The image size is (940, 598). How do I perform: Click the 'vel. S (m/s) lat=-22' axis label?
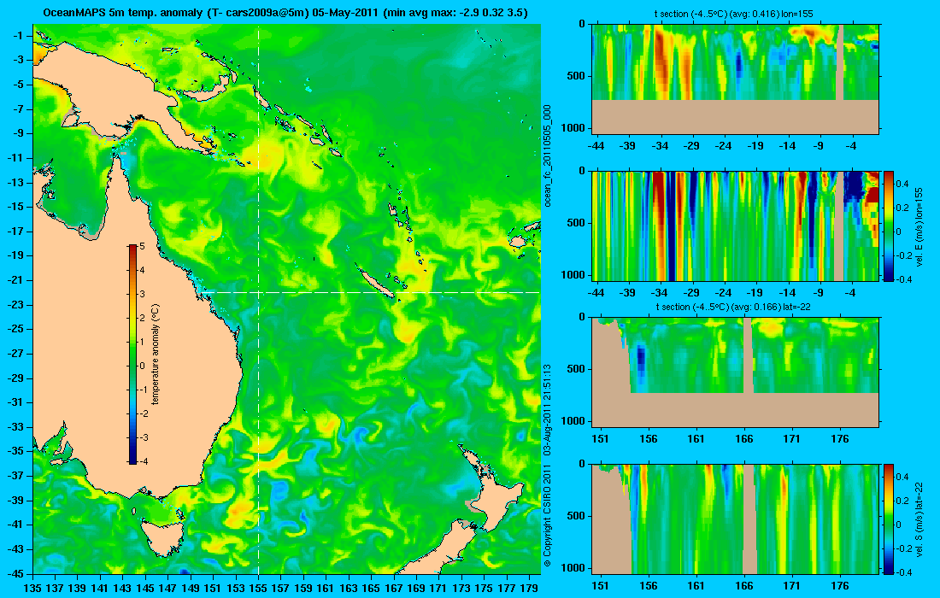[x=919, y=519]
